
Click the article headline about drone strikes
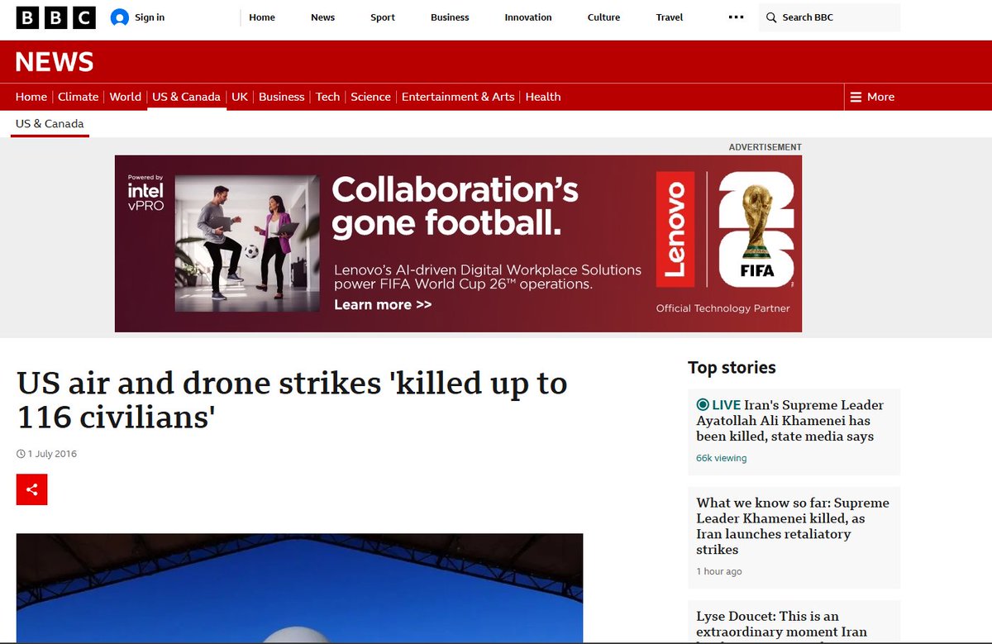pyautogui.click(x=292, y=400)
